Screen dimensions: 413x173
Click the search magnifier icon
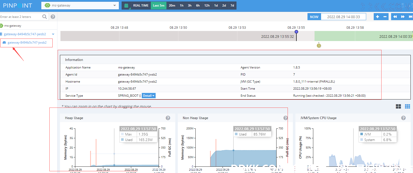[45, 17]
